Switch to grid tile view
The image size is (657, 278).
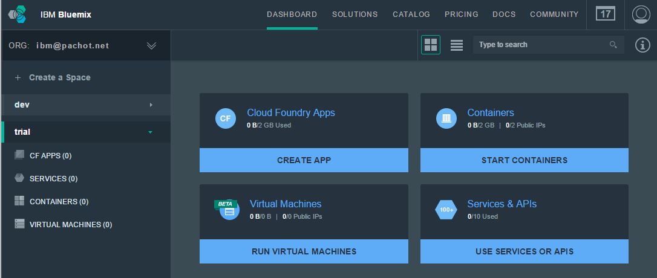click(431, 45)
